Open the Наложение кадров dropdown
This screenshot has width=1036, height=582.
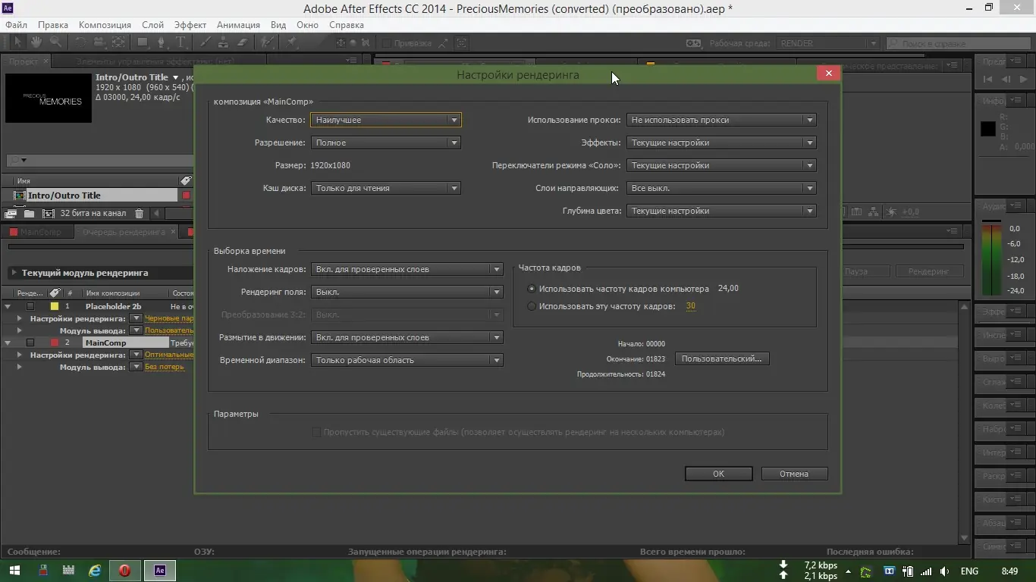[407, 269]
